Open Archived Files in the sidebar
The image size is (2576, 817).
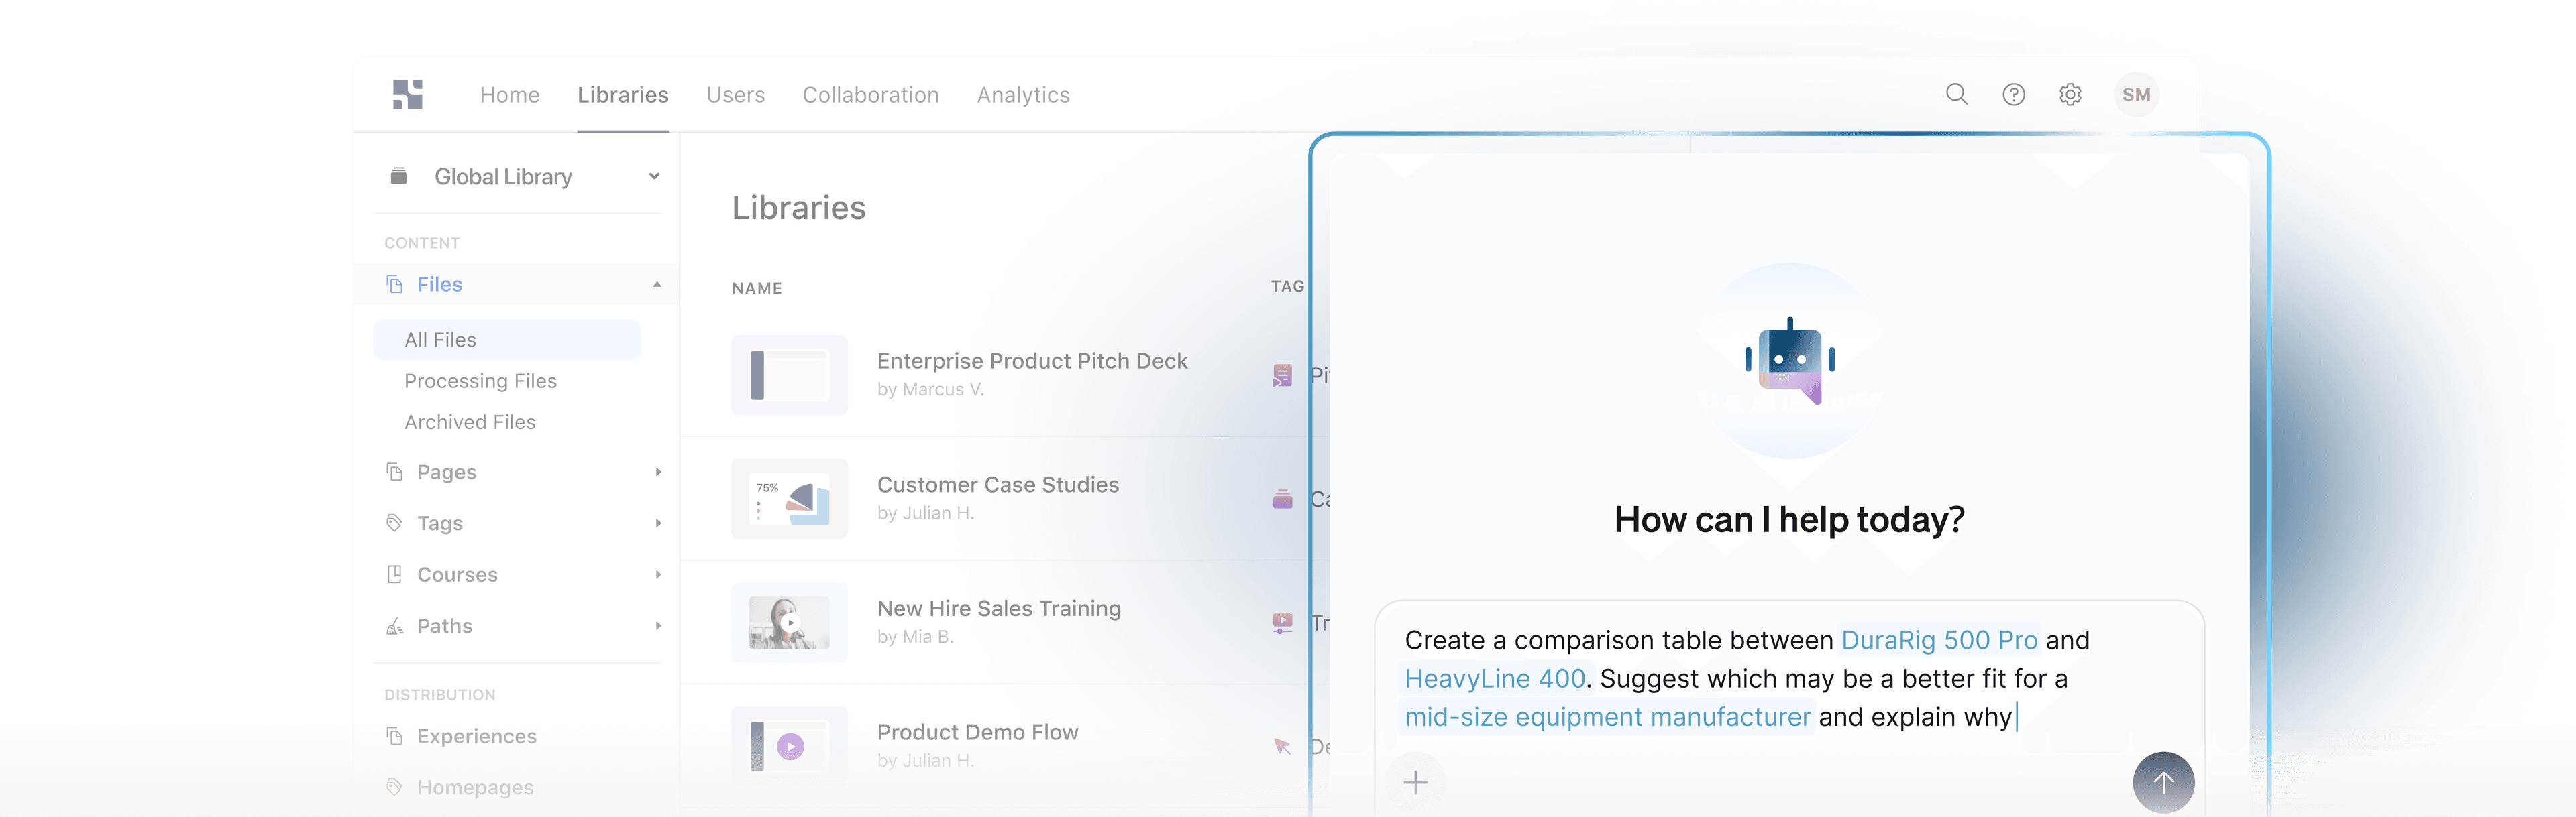click(470, 422)
